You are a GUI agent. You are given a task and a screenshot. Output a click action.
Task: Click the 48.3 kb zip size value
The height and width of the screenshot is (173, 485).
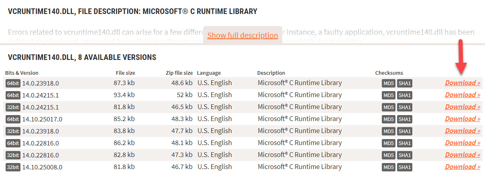pyautogui.click(x=182, y=119)
